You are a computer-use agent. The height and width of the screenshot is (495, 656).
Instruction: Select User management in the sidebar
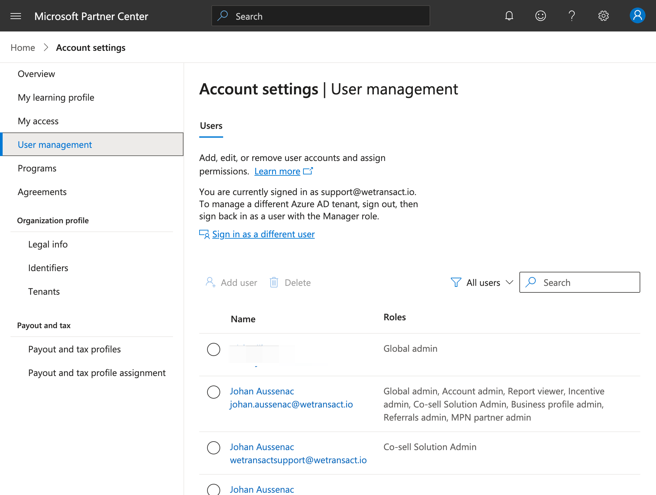coord(92,144)
